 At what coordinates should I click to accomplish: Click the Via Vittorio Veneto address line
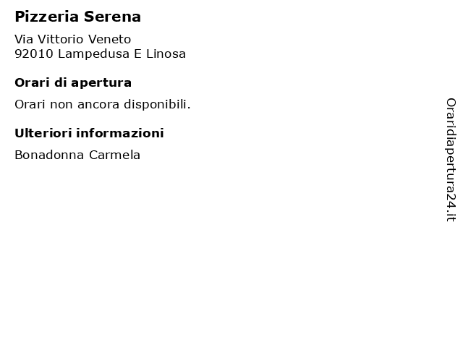click(x=72, y=39)
